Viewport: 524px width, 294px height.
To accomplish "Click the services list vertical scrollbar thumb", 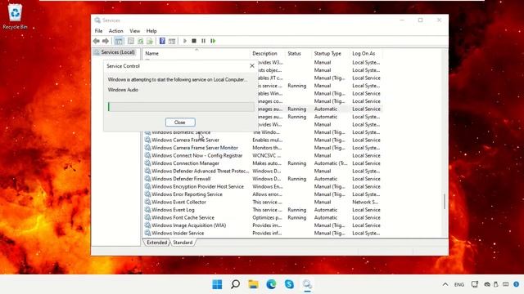I will [445, 202].
